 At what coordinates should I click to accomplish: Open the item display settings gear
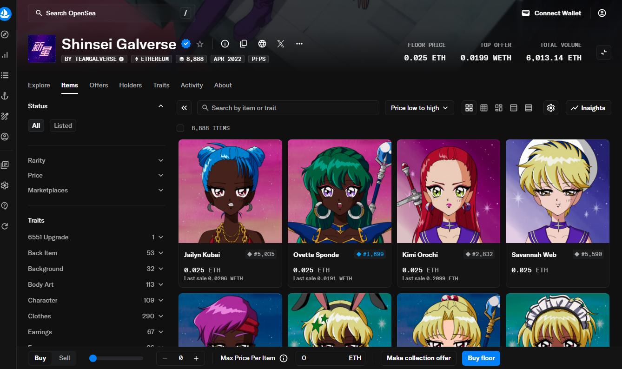[551, 108]
